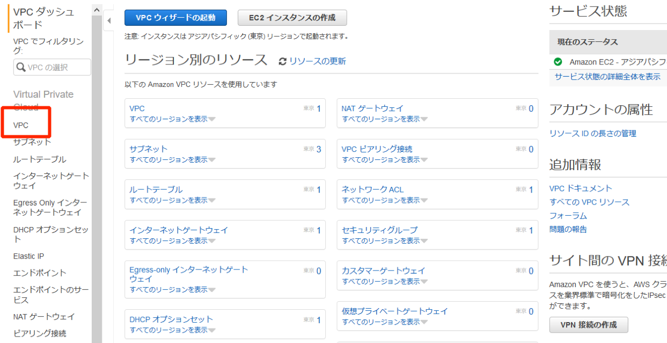Click the NAT ゲートウェイ count 0
667x343 pixels.
tap(531, 108)
